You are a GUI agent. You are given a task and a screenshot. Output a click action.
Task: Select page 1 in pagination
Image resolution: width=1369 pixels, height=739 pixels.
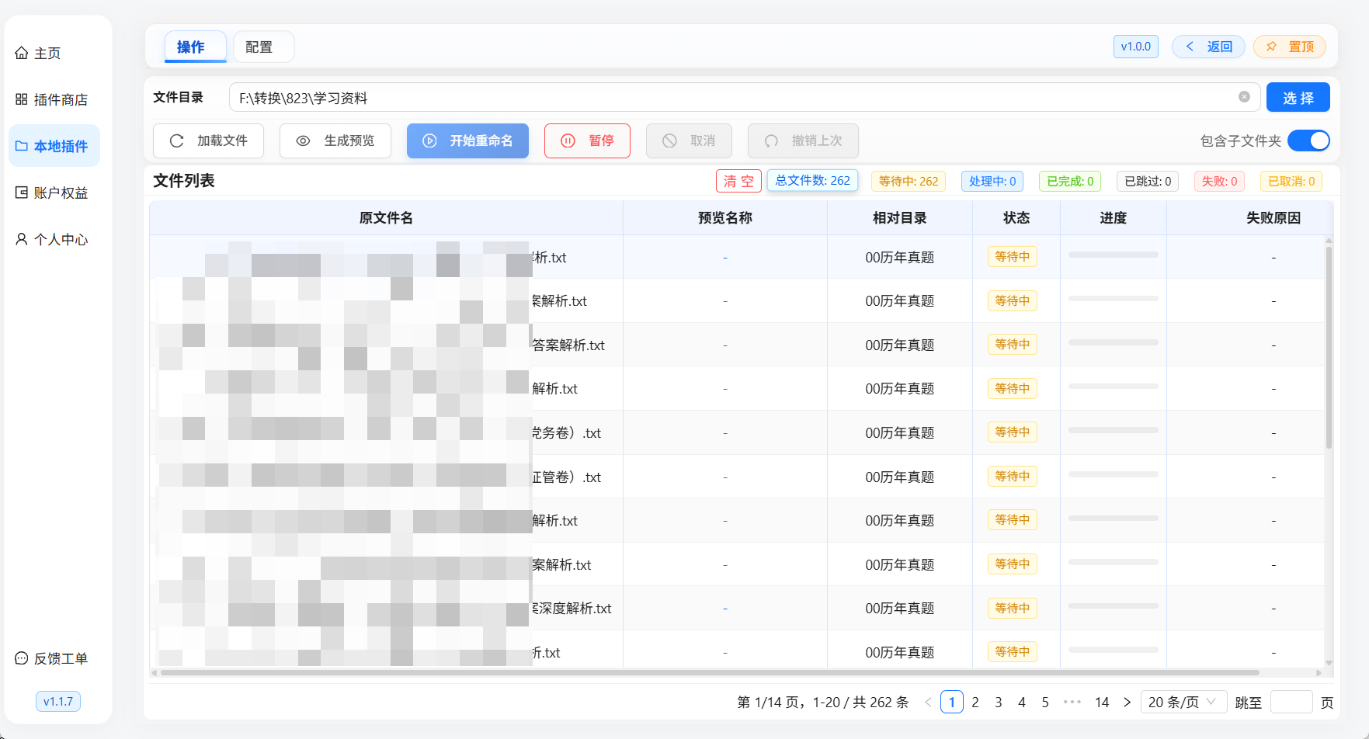click(x=952, y=702)
